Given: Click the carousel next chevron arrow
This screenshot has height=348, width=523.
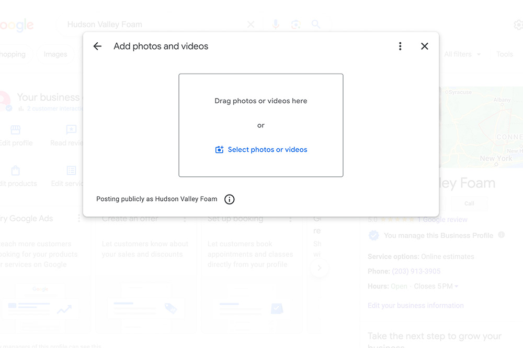Looking at the screenshot, I should pos(319,268).
